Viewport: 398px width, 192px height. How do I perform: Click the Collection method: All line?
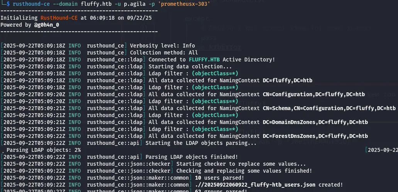164,53
